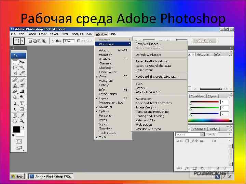Click the foreground black color swatch
Viewport: 246px width, 184px height.
click(16, 129)
